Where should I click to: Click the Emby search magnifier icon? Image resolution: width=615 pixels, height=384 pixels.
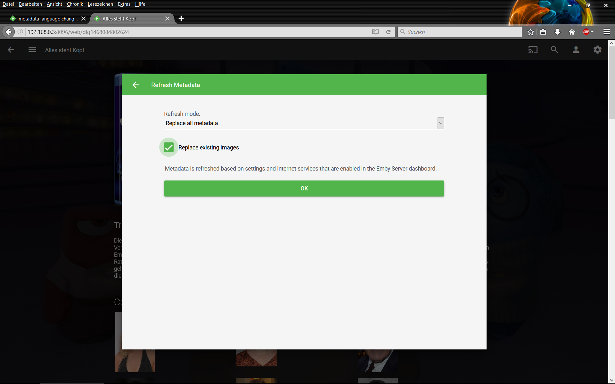point(554,50)
